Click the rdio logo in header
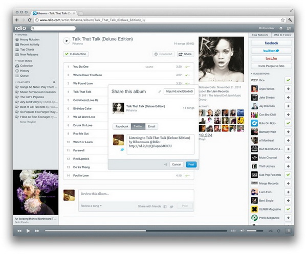The image size is (307, 254). click(x=20, y=28)
